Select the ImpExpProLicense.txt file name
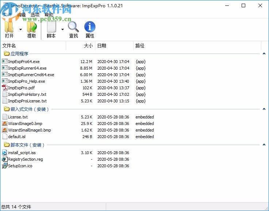The height and width of the screenshot is (211, 269). (x=27, y=101)
